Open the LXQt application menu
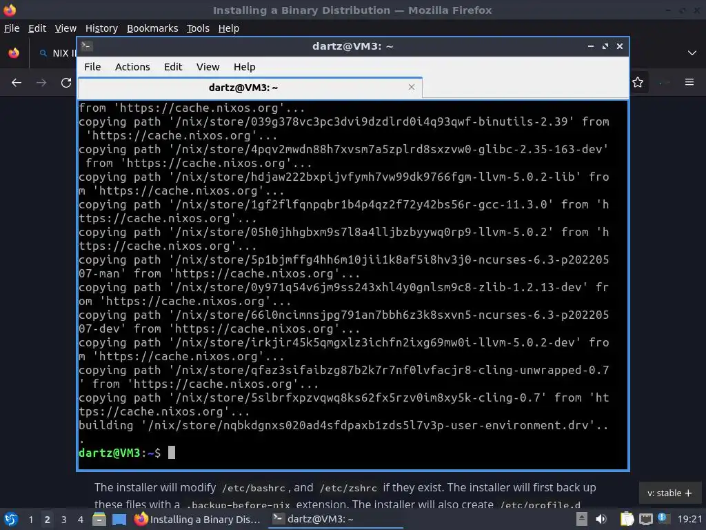The width and height of the screenshot is (706, 530). (x=11, y=519)
